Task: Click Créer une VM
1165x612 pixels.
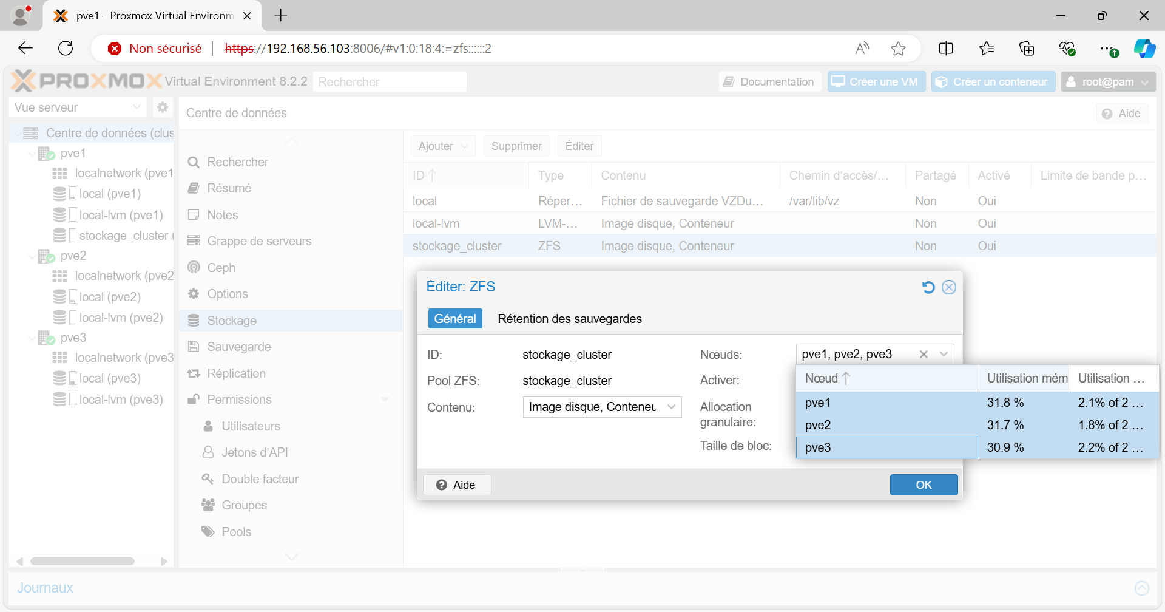Action: click(x=876, y=82)
